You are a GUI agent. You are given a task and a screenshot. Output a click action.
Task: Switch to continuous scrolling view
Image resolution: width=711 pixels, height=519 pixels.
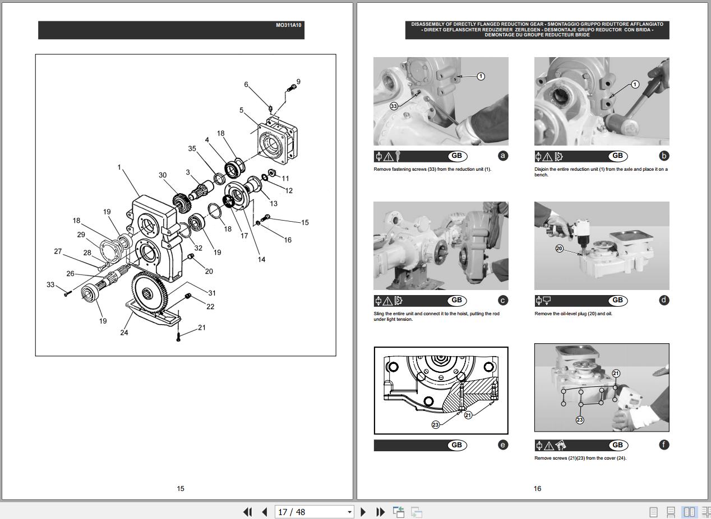[x=671, y=512]
